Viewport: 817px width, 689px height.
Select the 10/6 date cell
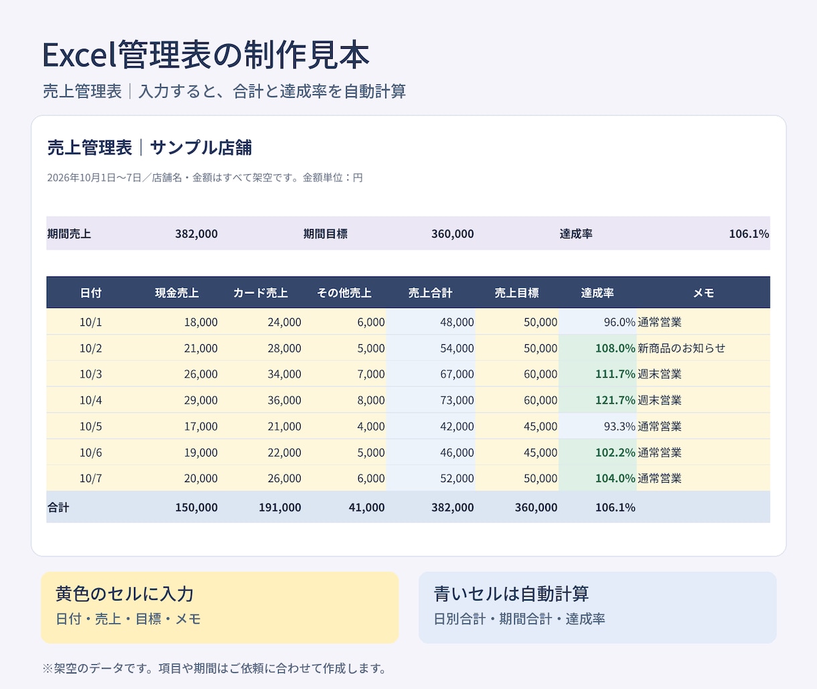click(x=90, y=453)
